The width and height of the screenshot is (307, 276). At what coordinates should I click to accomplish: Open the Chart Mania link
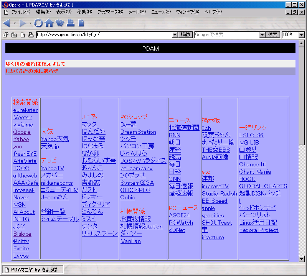[255, 172]
